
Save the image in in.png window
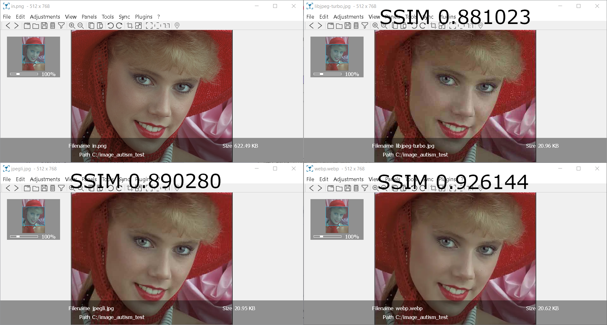click(44, 26)
